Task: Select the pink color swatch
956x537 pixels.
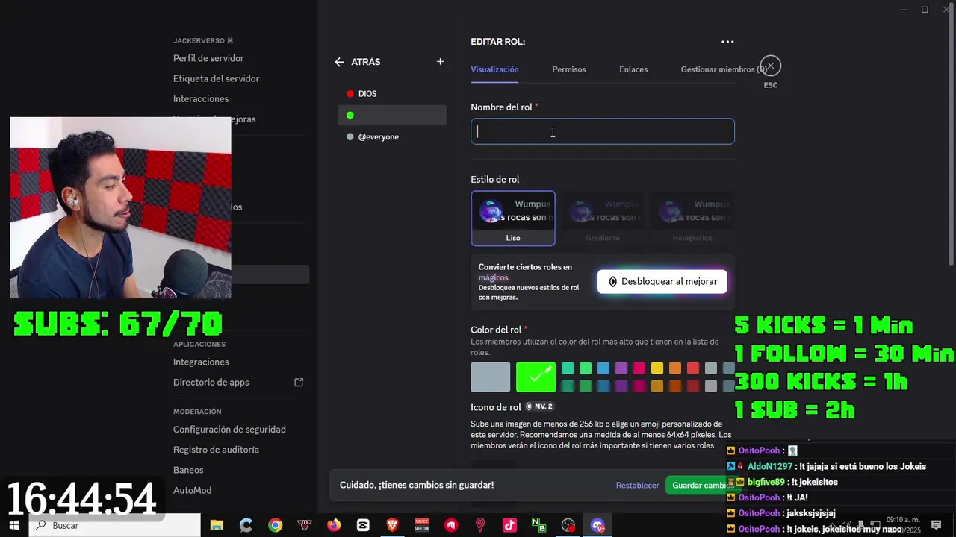Action: [639, 368]
